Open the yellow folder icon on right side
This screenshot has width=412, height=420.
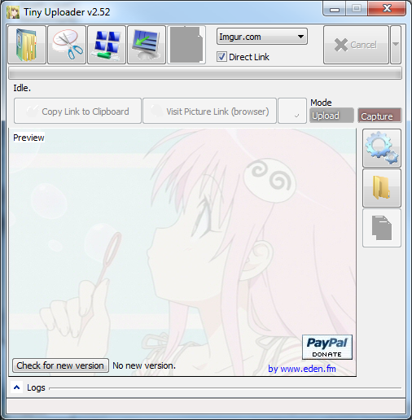pos(382,188)
